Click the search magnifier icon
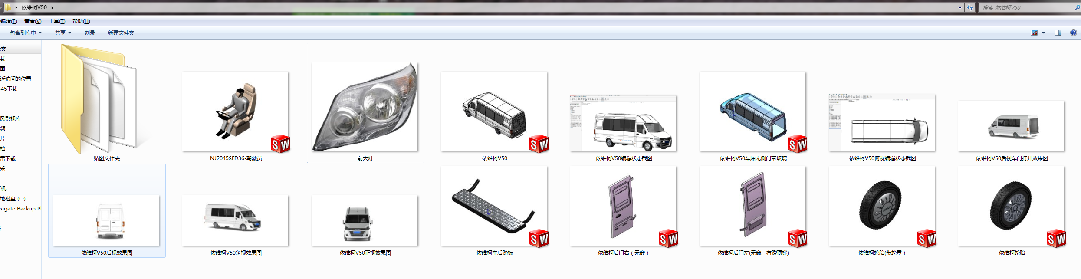The width and height of the screenshot is (1081, 279). coord(1077,7)
